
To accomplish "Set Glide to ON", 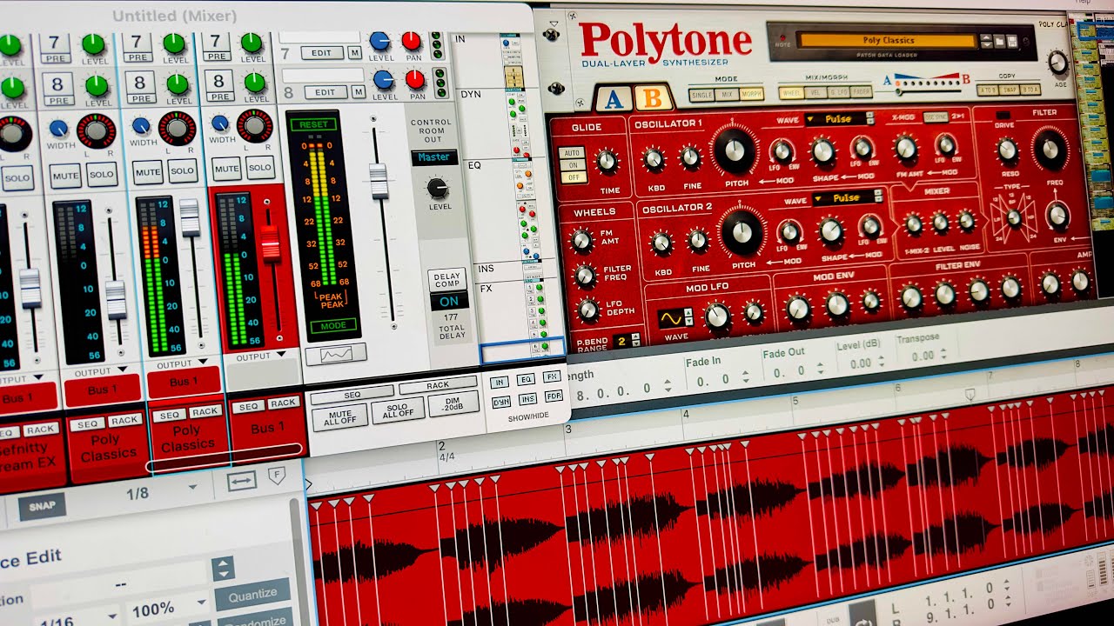I will click(x=571, y=164).
